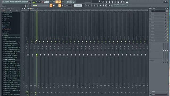Open the PATTERNS menu
The height and width of the screenshot is (96, 170).
coord(12,2)
